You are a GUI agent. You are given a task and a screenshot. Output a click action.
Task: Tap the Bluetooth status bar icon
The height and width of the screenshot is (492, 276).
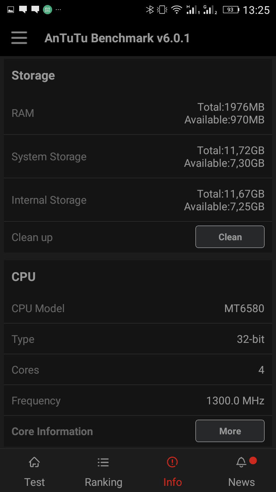coord(150,10)
